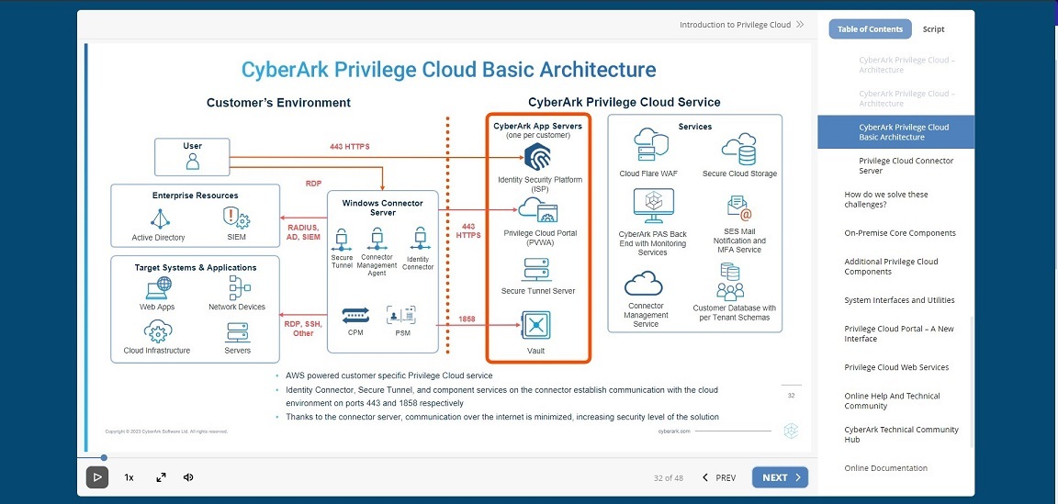Click the cyberark.com text on slide
Screen dimensions: 1058x504
click(673, 431)
